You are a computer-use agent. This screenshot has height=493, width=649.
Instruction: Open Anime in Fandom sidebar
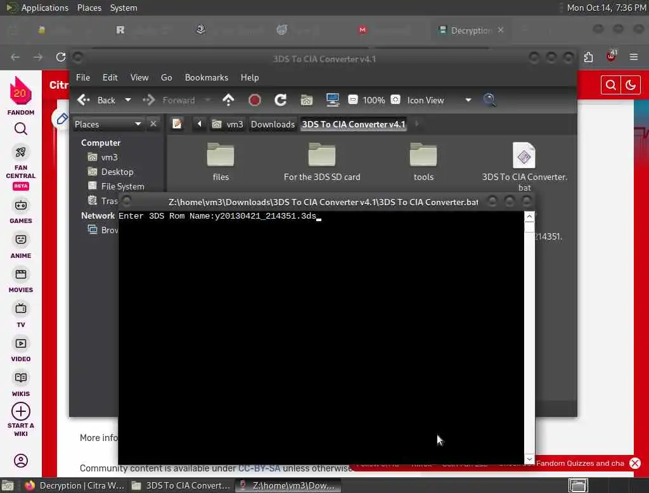[21, 246]
